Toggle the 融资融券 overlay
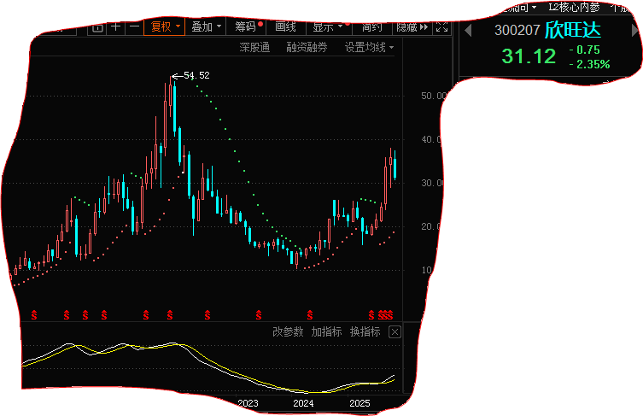This screenshot has height=416, width=643. tap(307, 48)
